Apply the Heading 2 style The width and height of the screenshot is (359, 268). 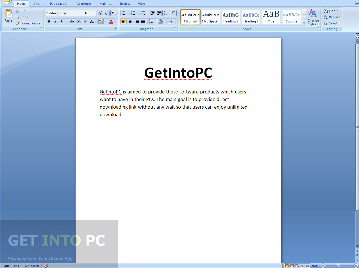click(251, 17)
